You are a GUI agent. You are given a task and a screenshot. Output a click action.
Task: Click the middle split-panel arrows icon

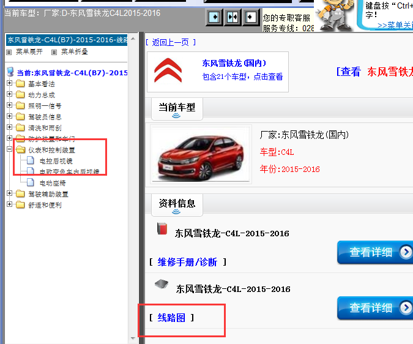233,17
